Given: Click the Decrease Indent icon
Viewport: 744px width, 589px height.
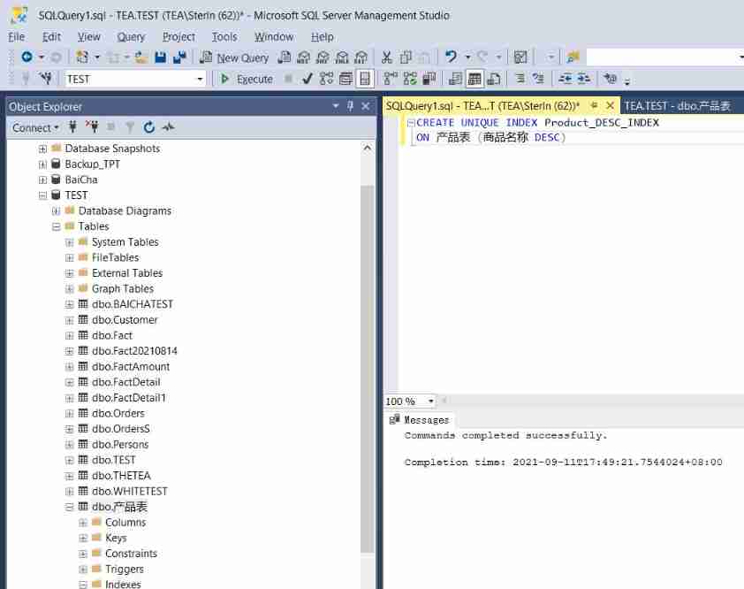Looking at the screenshot, I should click(x=565, y=79).
